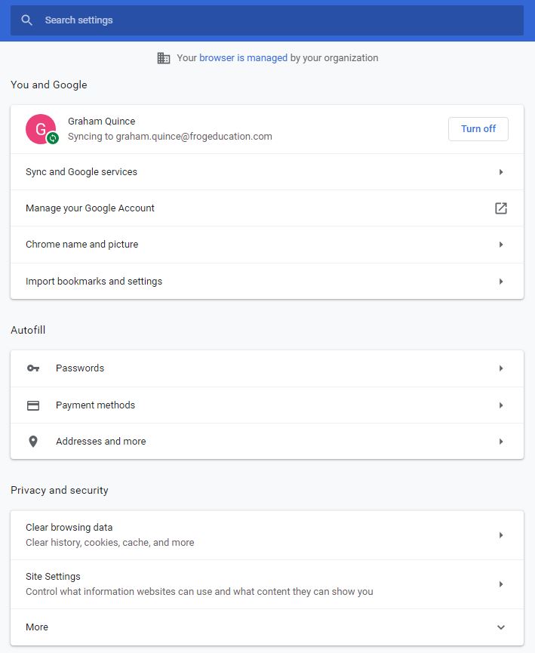Click arrow beside Import bookmarks and settings
Screen dimensions: 535x653
[501, 282]
